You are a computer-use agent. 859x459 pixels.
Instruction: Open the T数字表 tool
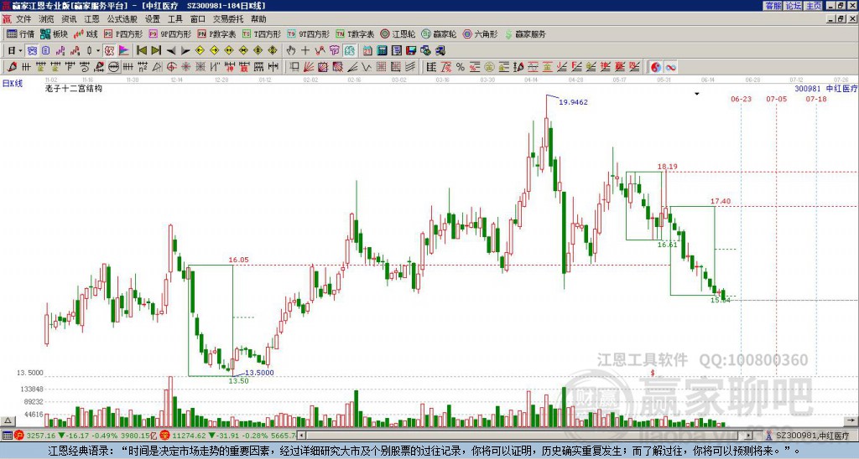(x=355, y=34)
